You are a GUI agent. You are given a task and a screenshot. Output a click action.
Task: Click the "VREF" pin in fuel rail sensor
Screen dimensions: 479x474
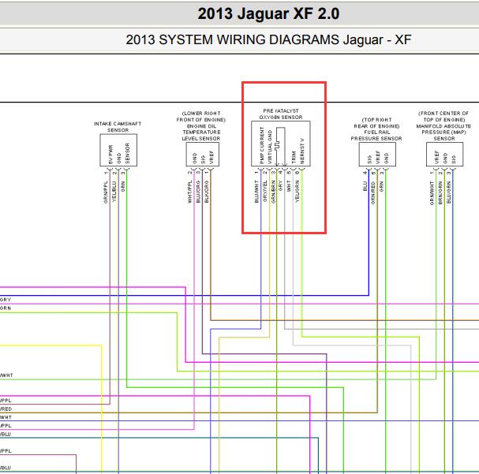tap(378, 158)
